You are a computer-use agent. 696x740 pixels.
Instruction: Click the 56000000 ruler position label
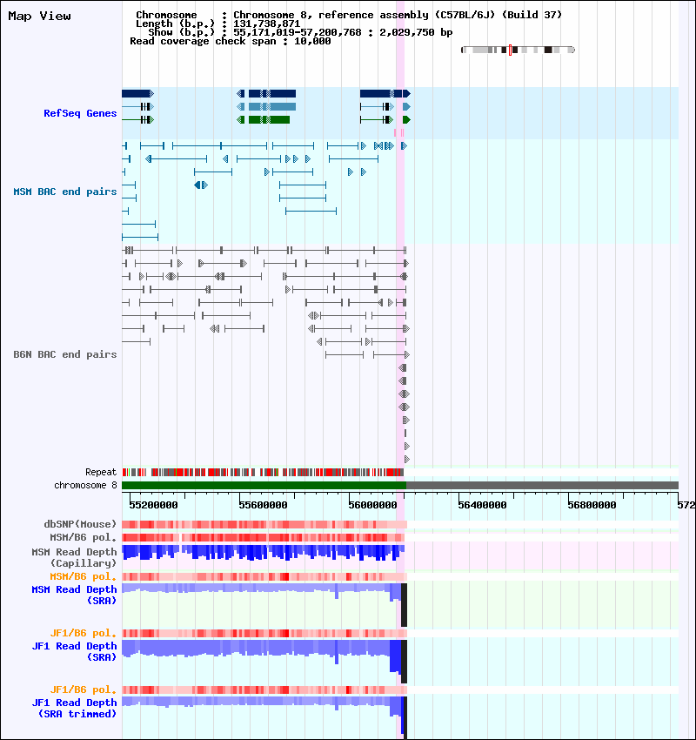pyautogui.click(x=372, y=505)
